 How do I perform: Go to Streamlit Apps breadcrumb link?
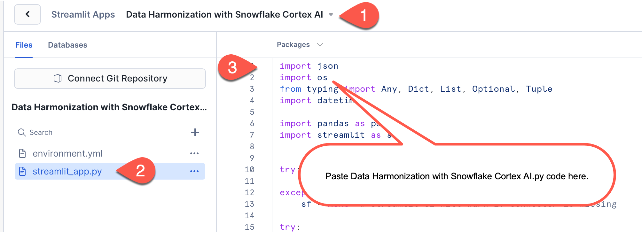point(83,14)
